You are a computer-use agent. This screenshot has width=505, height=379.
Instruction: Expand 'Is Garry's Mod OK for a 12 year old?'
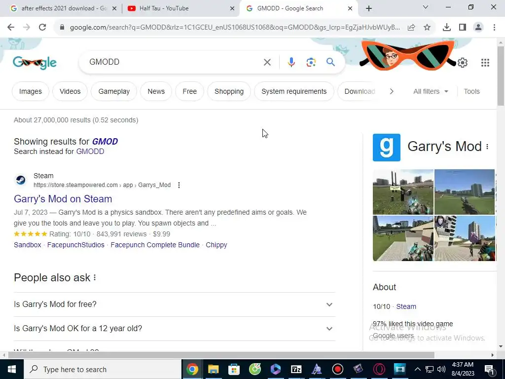point(175,328)
